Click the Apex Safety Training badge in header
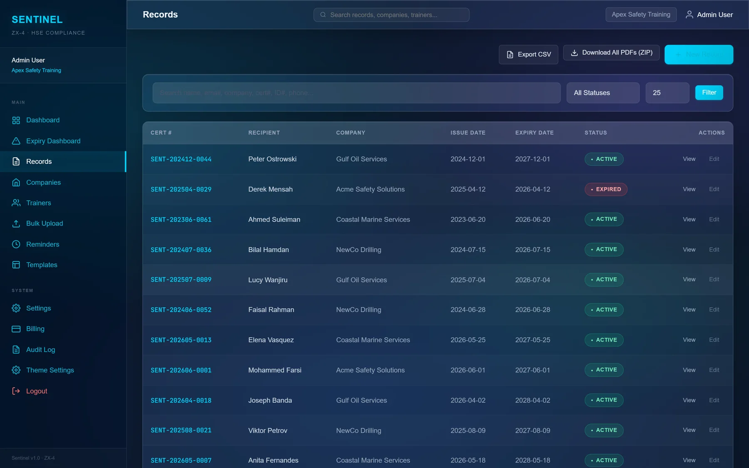Image resolution: width=749 pixels, height=468 pixels. (x=641, y=15)
